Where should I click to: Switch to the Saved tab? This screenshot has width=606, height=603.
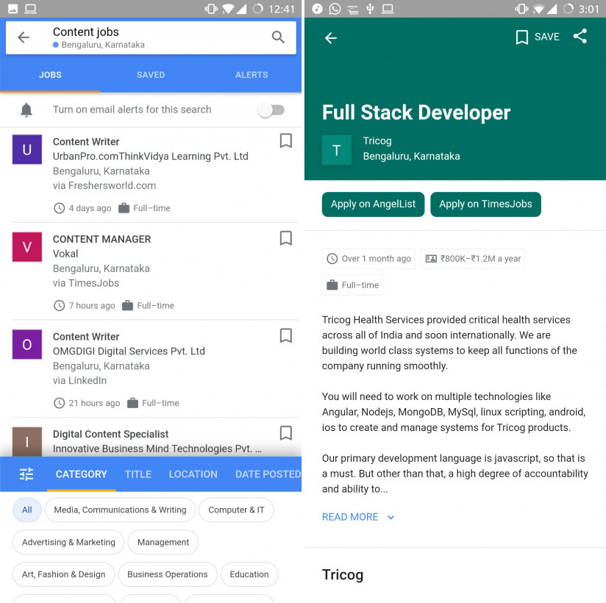151,75
